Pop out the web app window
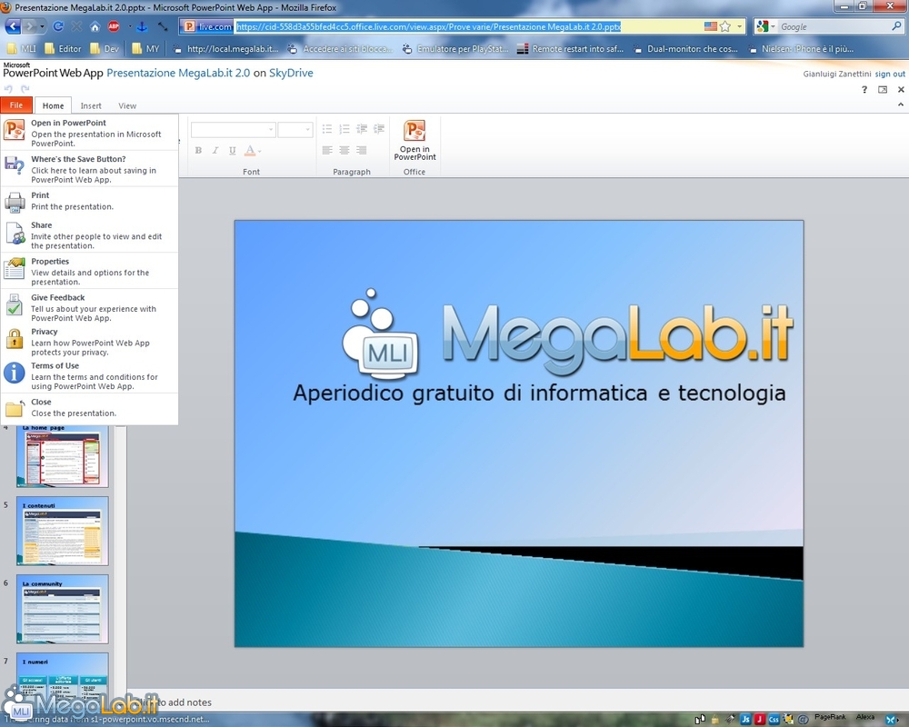 [883, 89]
